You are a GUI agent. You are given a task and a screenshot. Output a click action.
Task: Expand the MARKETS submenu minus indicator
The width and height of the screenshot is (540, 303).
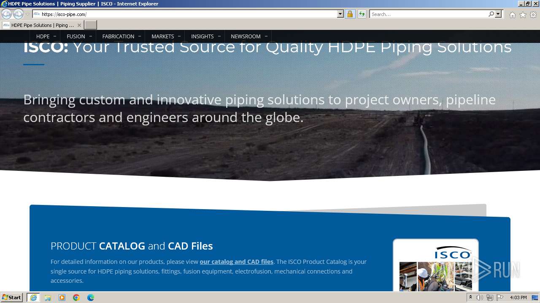(x=179, y=37)
